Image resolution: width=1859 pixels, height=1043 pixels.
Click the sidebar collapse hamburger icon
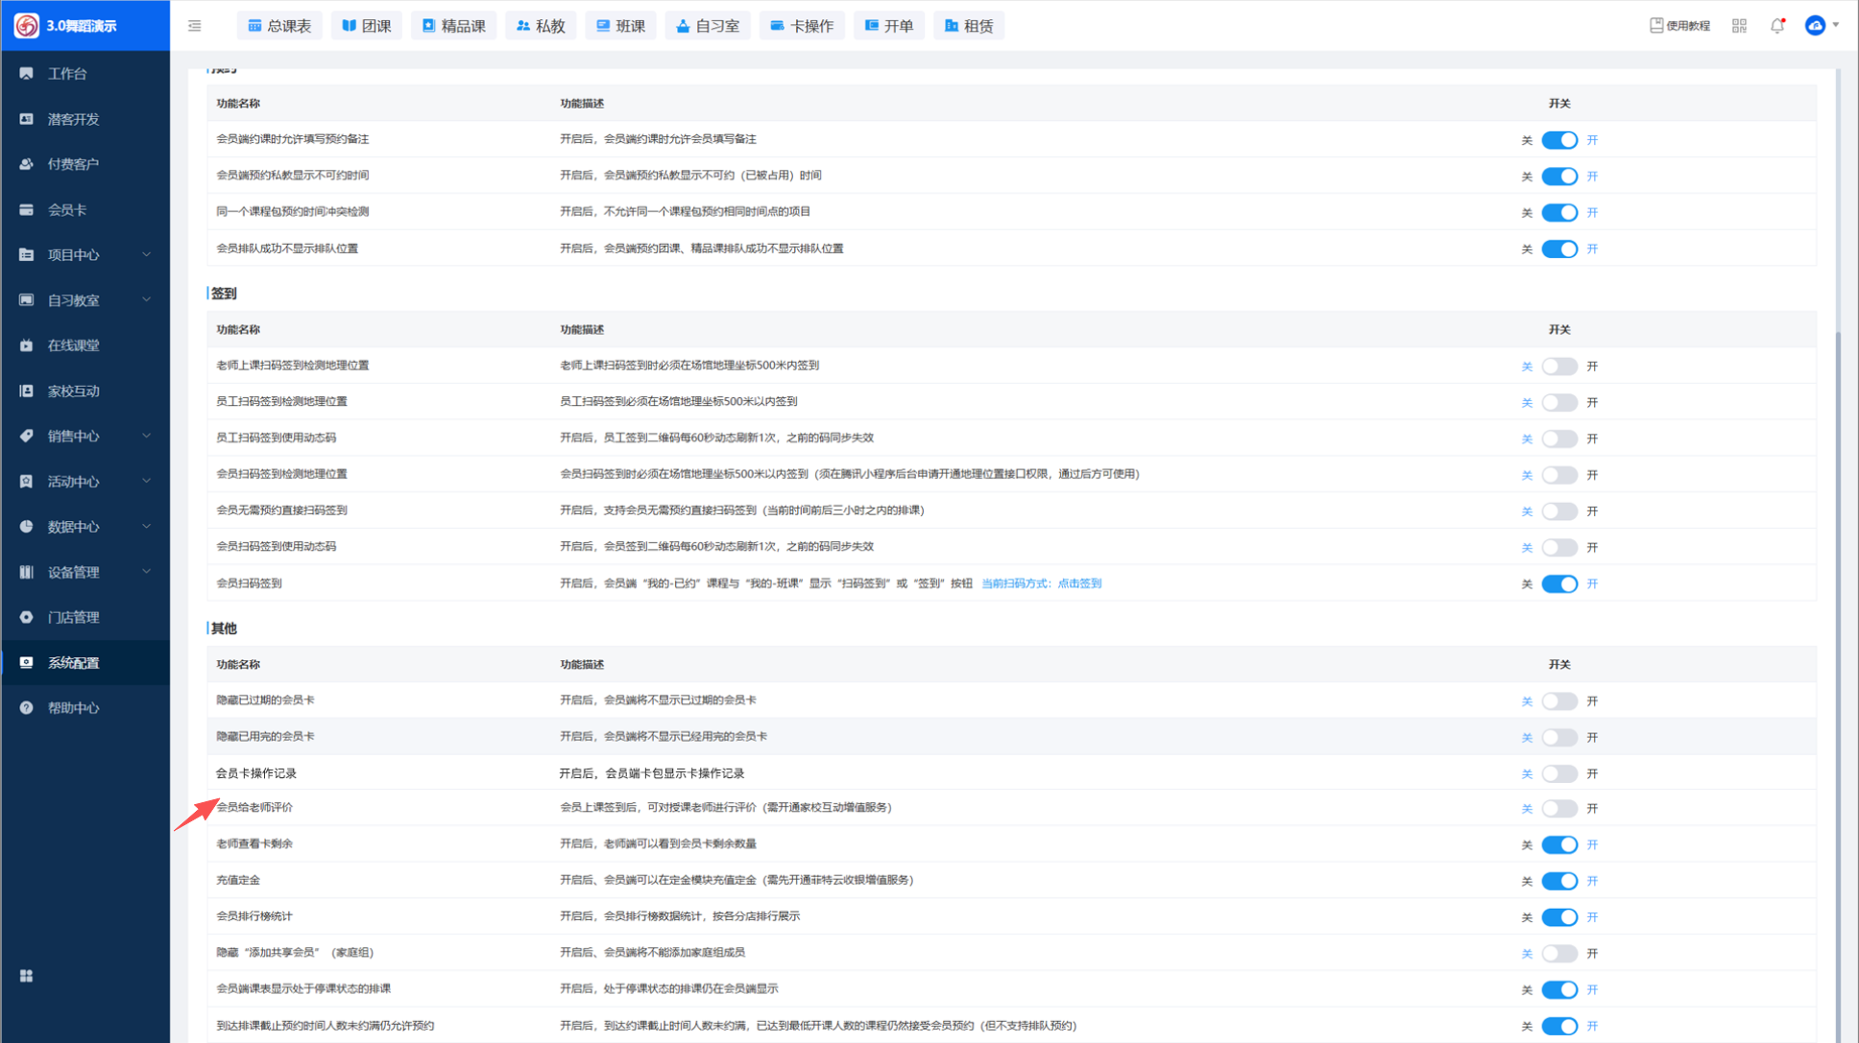pos(195,26)
